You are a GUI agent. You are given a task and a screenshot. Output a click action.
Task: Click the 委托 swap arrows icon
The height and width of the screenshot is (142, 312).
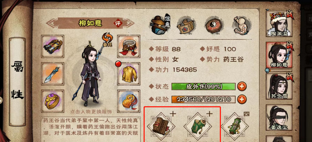107,40
